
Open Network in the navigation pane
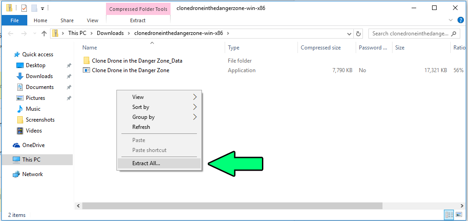[x=33, y=174]
